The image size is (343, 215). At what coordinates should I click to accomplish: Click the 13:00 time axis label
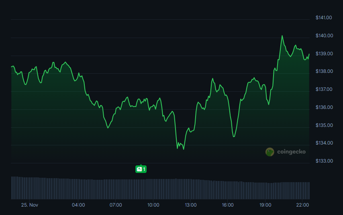click(x=190, y=205)
